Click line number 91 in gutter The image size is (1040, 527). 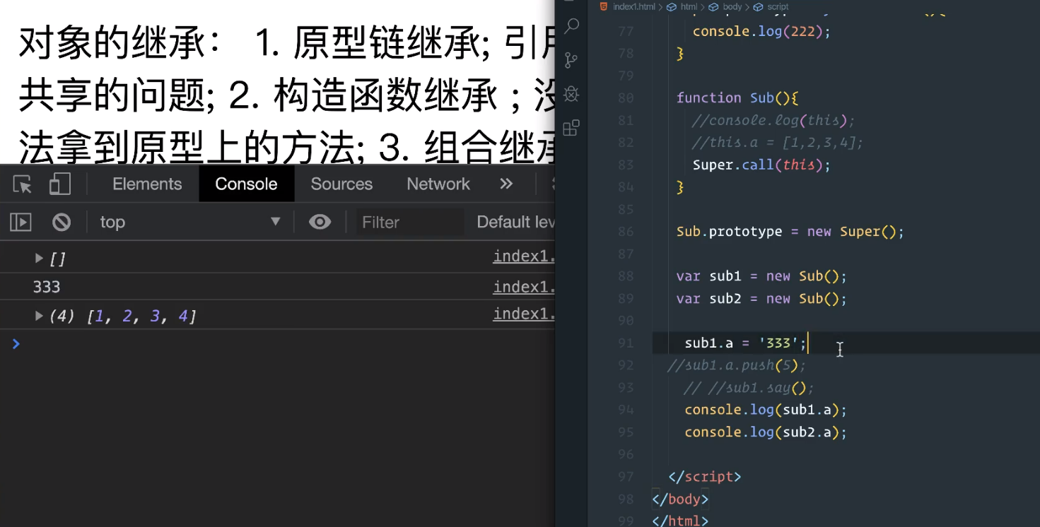click(626, 343)
